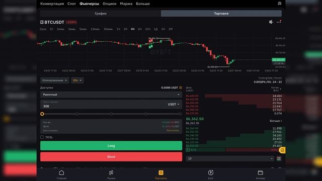Select the 30мин chart timeframe

108,29
